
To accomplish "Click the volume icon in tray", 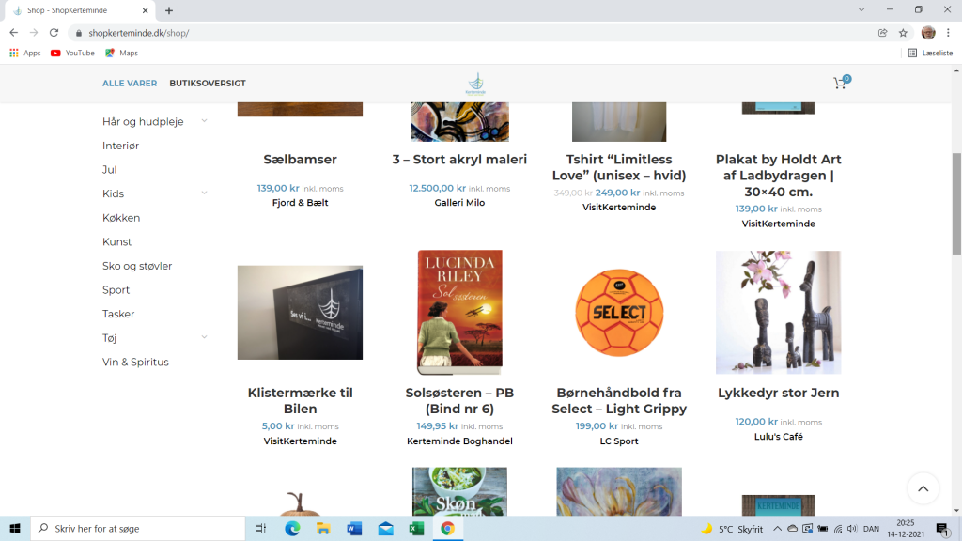I will click(x=852, y=529).
